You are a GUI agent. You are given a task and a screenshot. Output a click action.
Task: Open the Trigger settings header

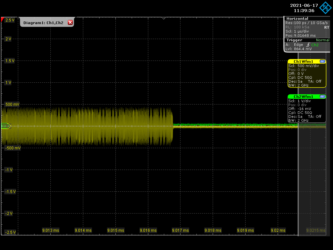tap(294, 40)
